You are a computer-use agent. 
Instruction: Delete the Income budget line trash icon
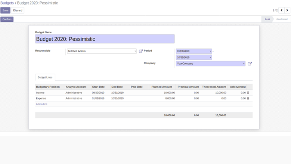[x=248, y=93]
